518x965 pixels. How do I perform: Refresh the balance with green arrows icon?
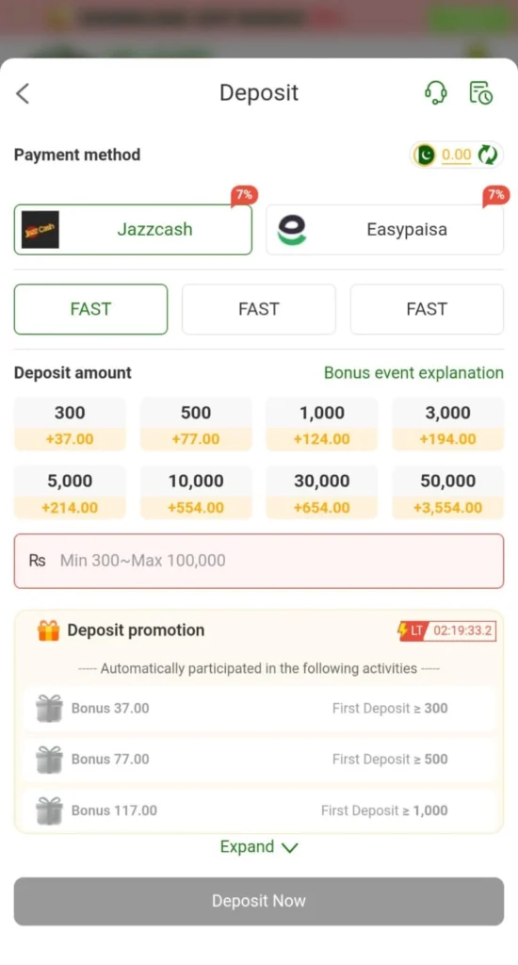click(488, 155)
